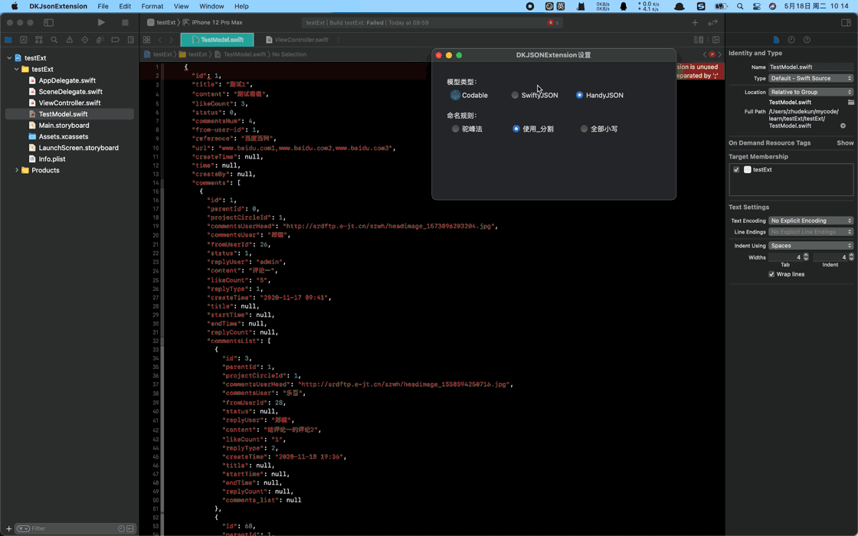Toggle the Wrap lines checkbox
This screenshot has height=536, width=858.
[771, 274]
